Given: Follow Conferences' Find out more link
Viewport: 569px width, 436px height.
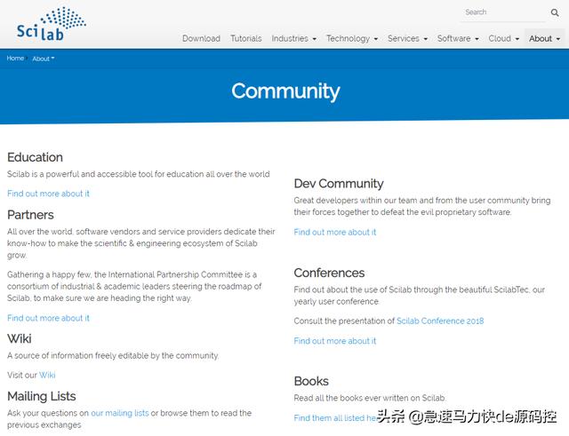Looking at the screenshot, I should (335, 341).
